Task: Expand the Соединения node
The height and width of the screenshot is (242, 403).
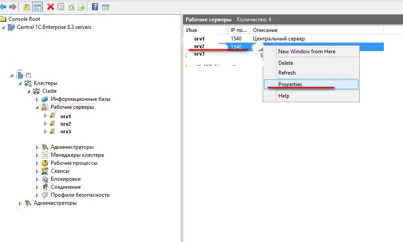Action: 37,187
